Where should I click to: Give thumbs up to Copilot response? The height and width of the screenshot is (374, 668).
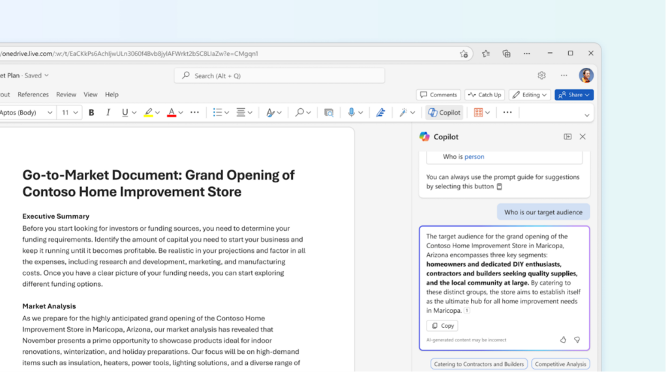pos(563,339)
